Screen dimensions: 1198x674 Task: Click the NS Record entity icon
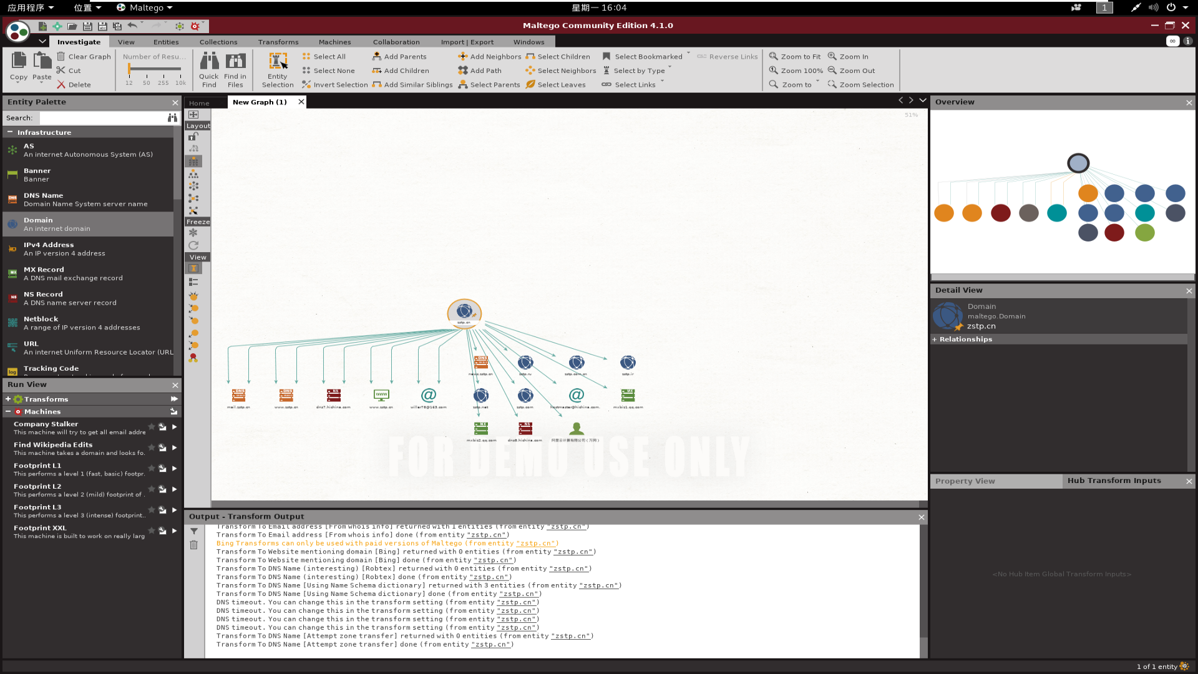coord(13,298)
